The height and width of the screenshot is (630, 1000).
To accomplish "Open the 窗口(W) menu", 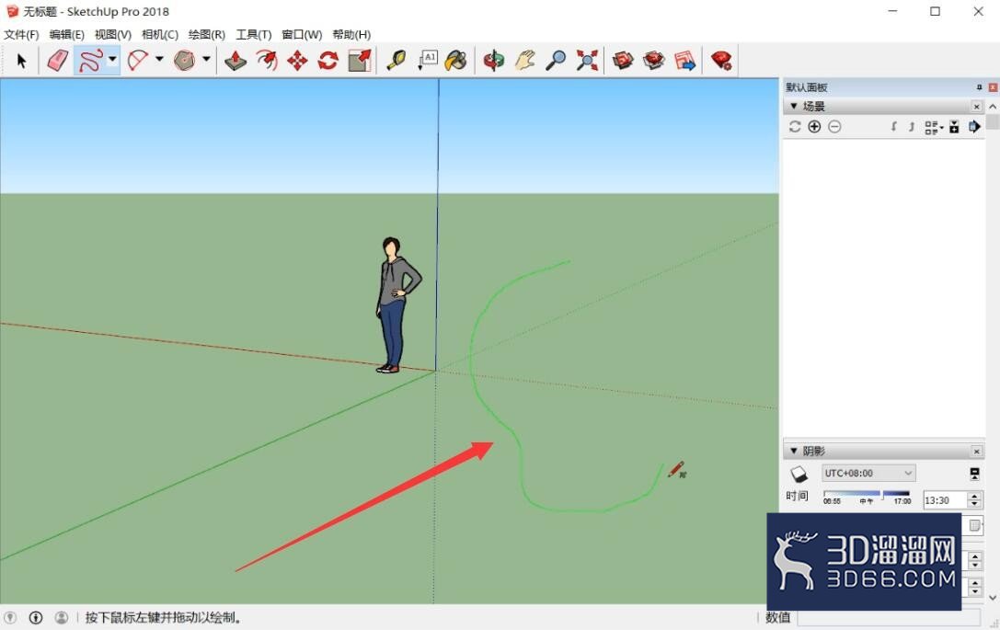I will click(302, 34).
